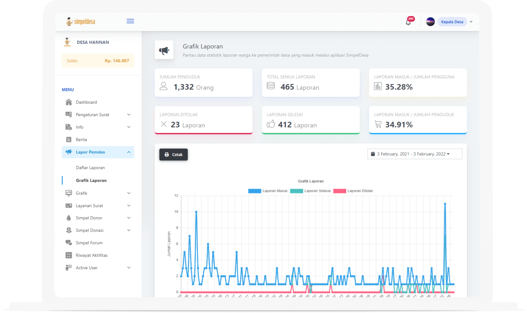Click the thumbs-up icon in Laporan Selesai
527x313 pixels.
271,124
